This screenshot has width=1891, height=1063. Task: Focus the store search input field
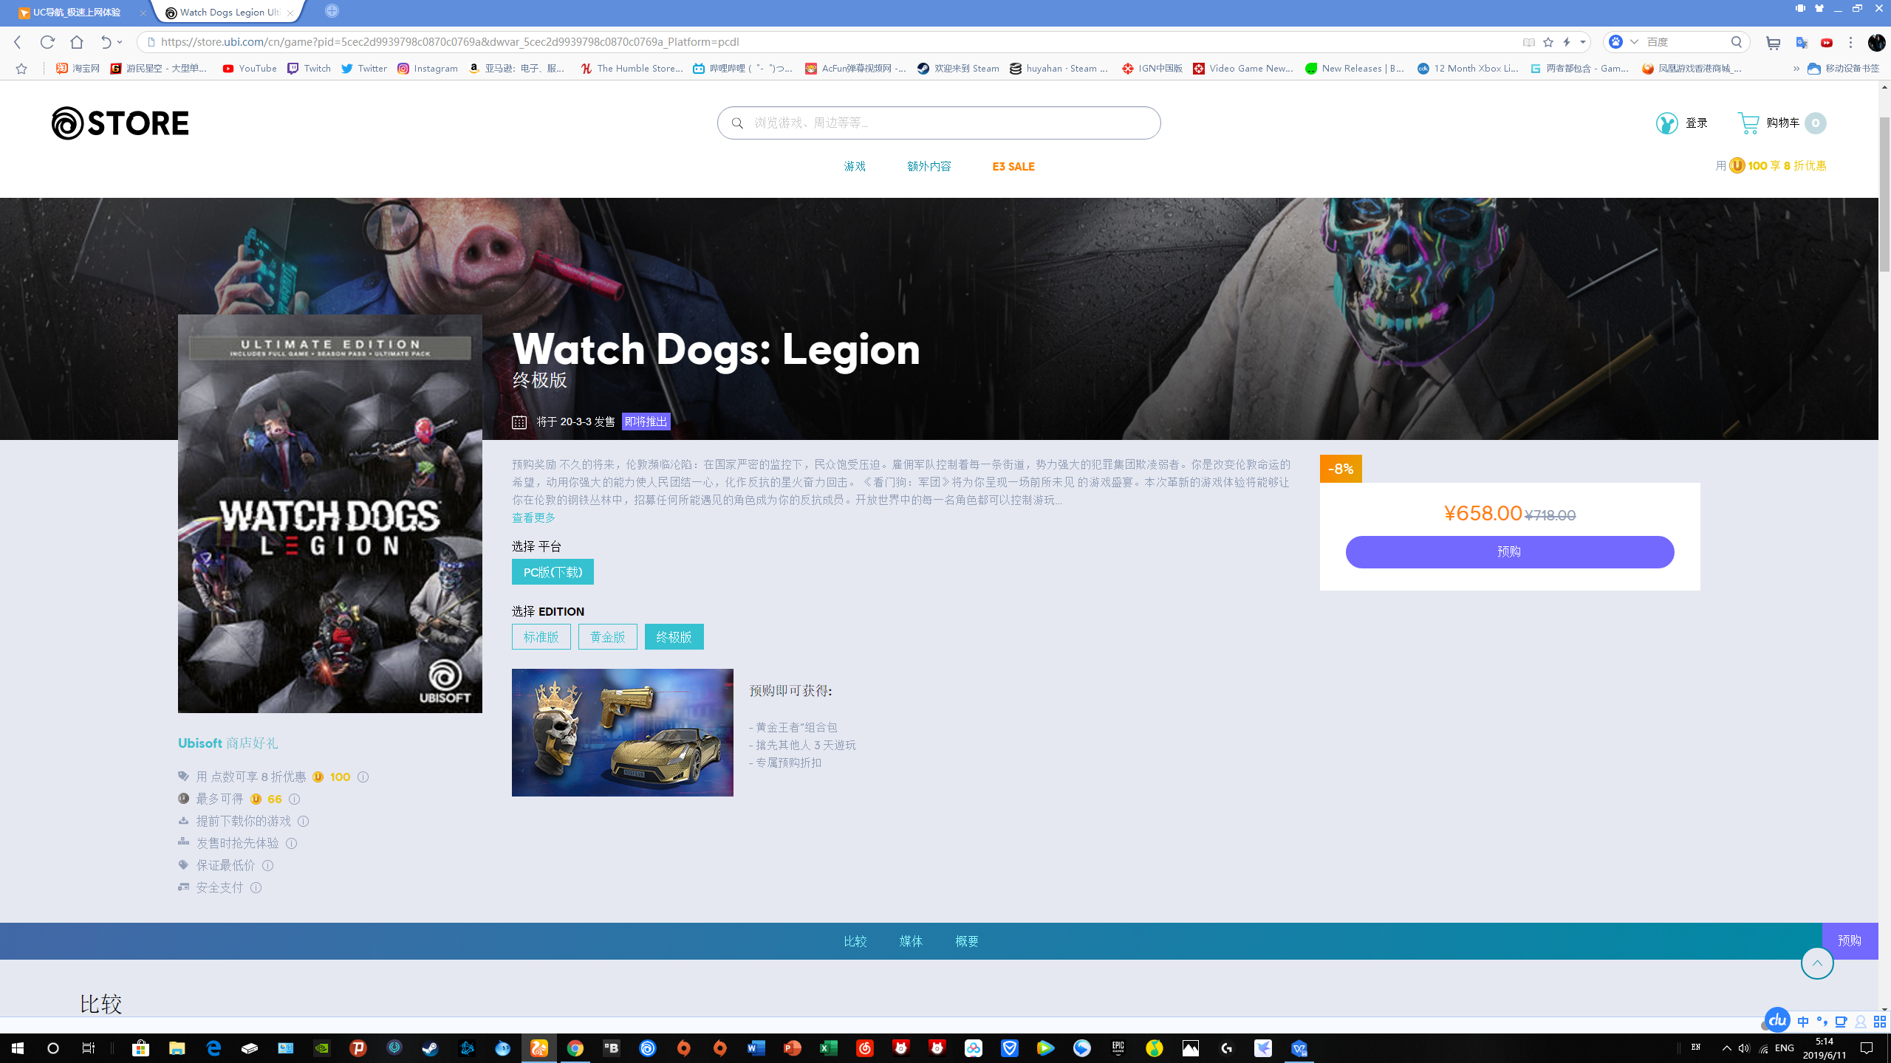pyautogui.click(x=939, y=123)
